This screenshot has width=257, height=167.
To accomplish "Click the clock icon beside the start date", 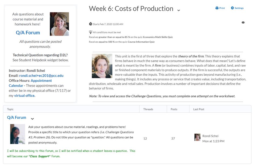I will 90,24.
